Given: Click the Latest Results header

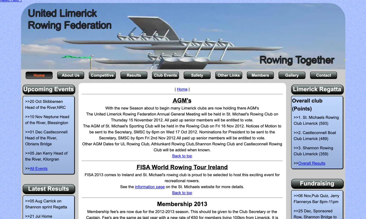Looking at the screenshot, I should click(49, 189).
